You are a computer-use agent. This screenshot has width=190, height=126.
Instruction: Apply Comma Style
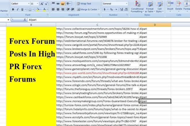pyautogui.click(x=116, y=9)
